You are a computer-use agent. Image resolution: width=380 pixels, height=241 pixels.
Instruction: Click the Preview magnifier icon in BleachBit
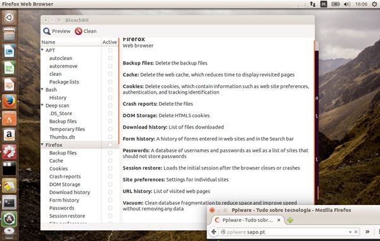(47, 31)
